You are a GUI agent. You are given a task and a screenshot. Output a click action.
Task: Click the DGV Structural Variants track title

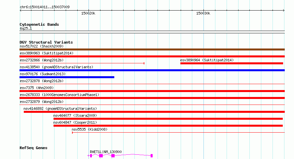46,42
